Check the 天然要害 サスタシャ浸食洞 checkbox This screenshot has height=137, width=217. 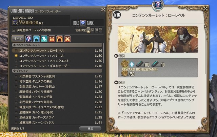[16, 76]
